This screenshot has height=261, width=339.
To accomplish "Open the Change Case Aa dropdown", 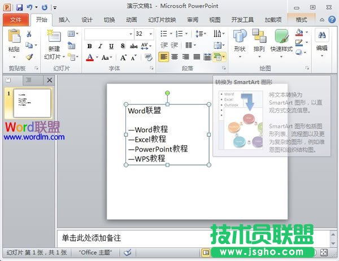I will pyautogui.click(x=107, y=58).
